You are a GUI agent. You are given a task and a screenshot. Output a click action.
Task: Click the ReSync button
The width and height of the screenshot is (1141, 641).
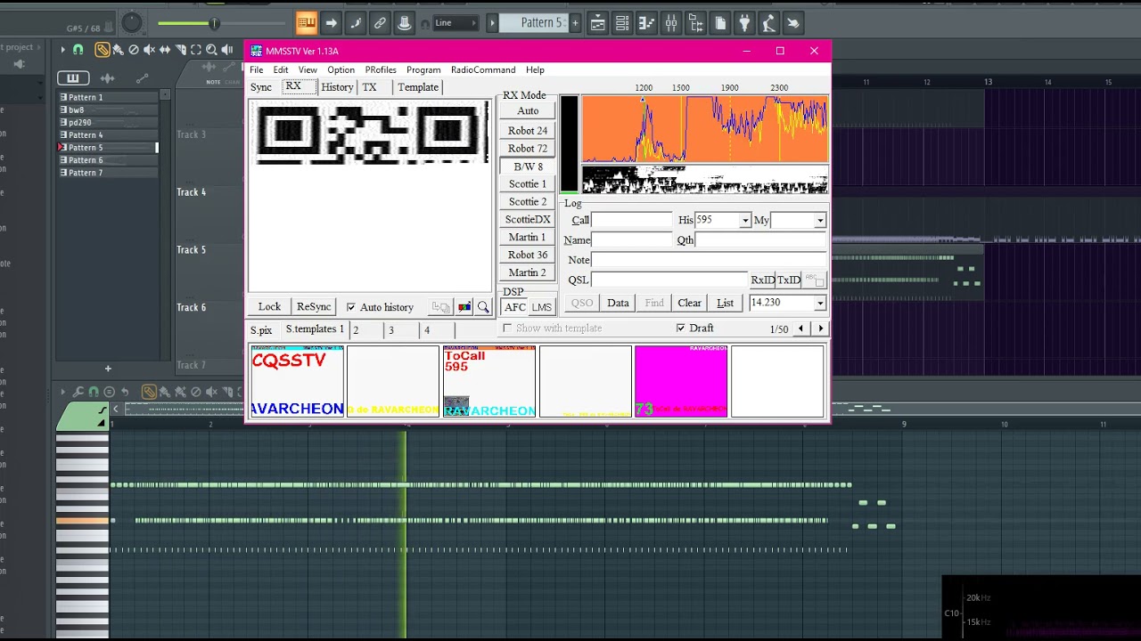pos(314,306)
